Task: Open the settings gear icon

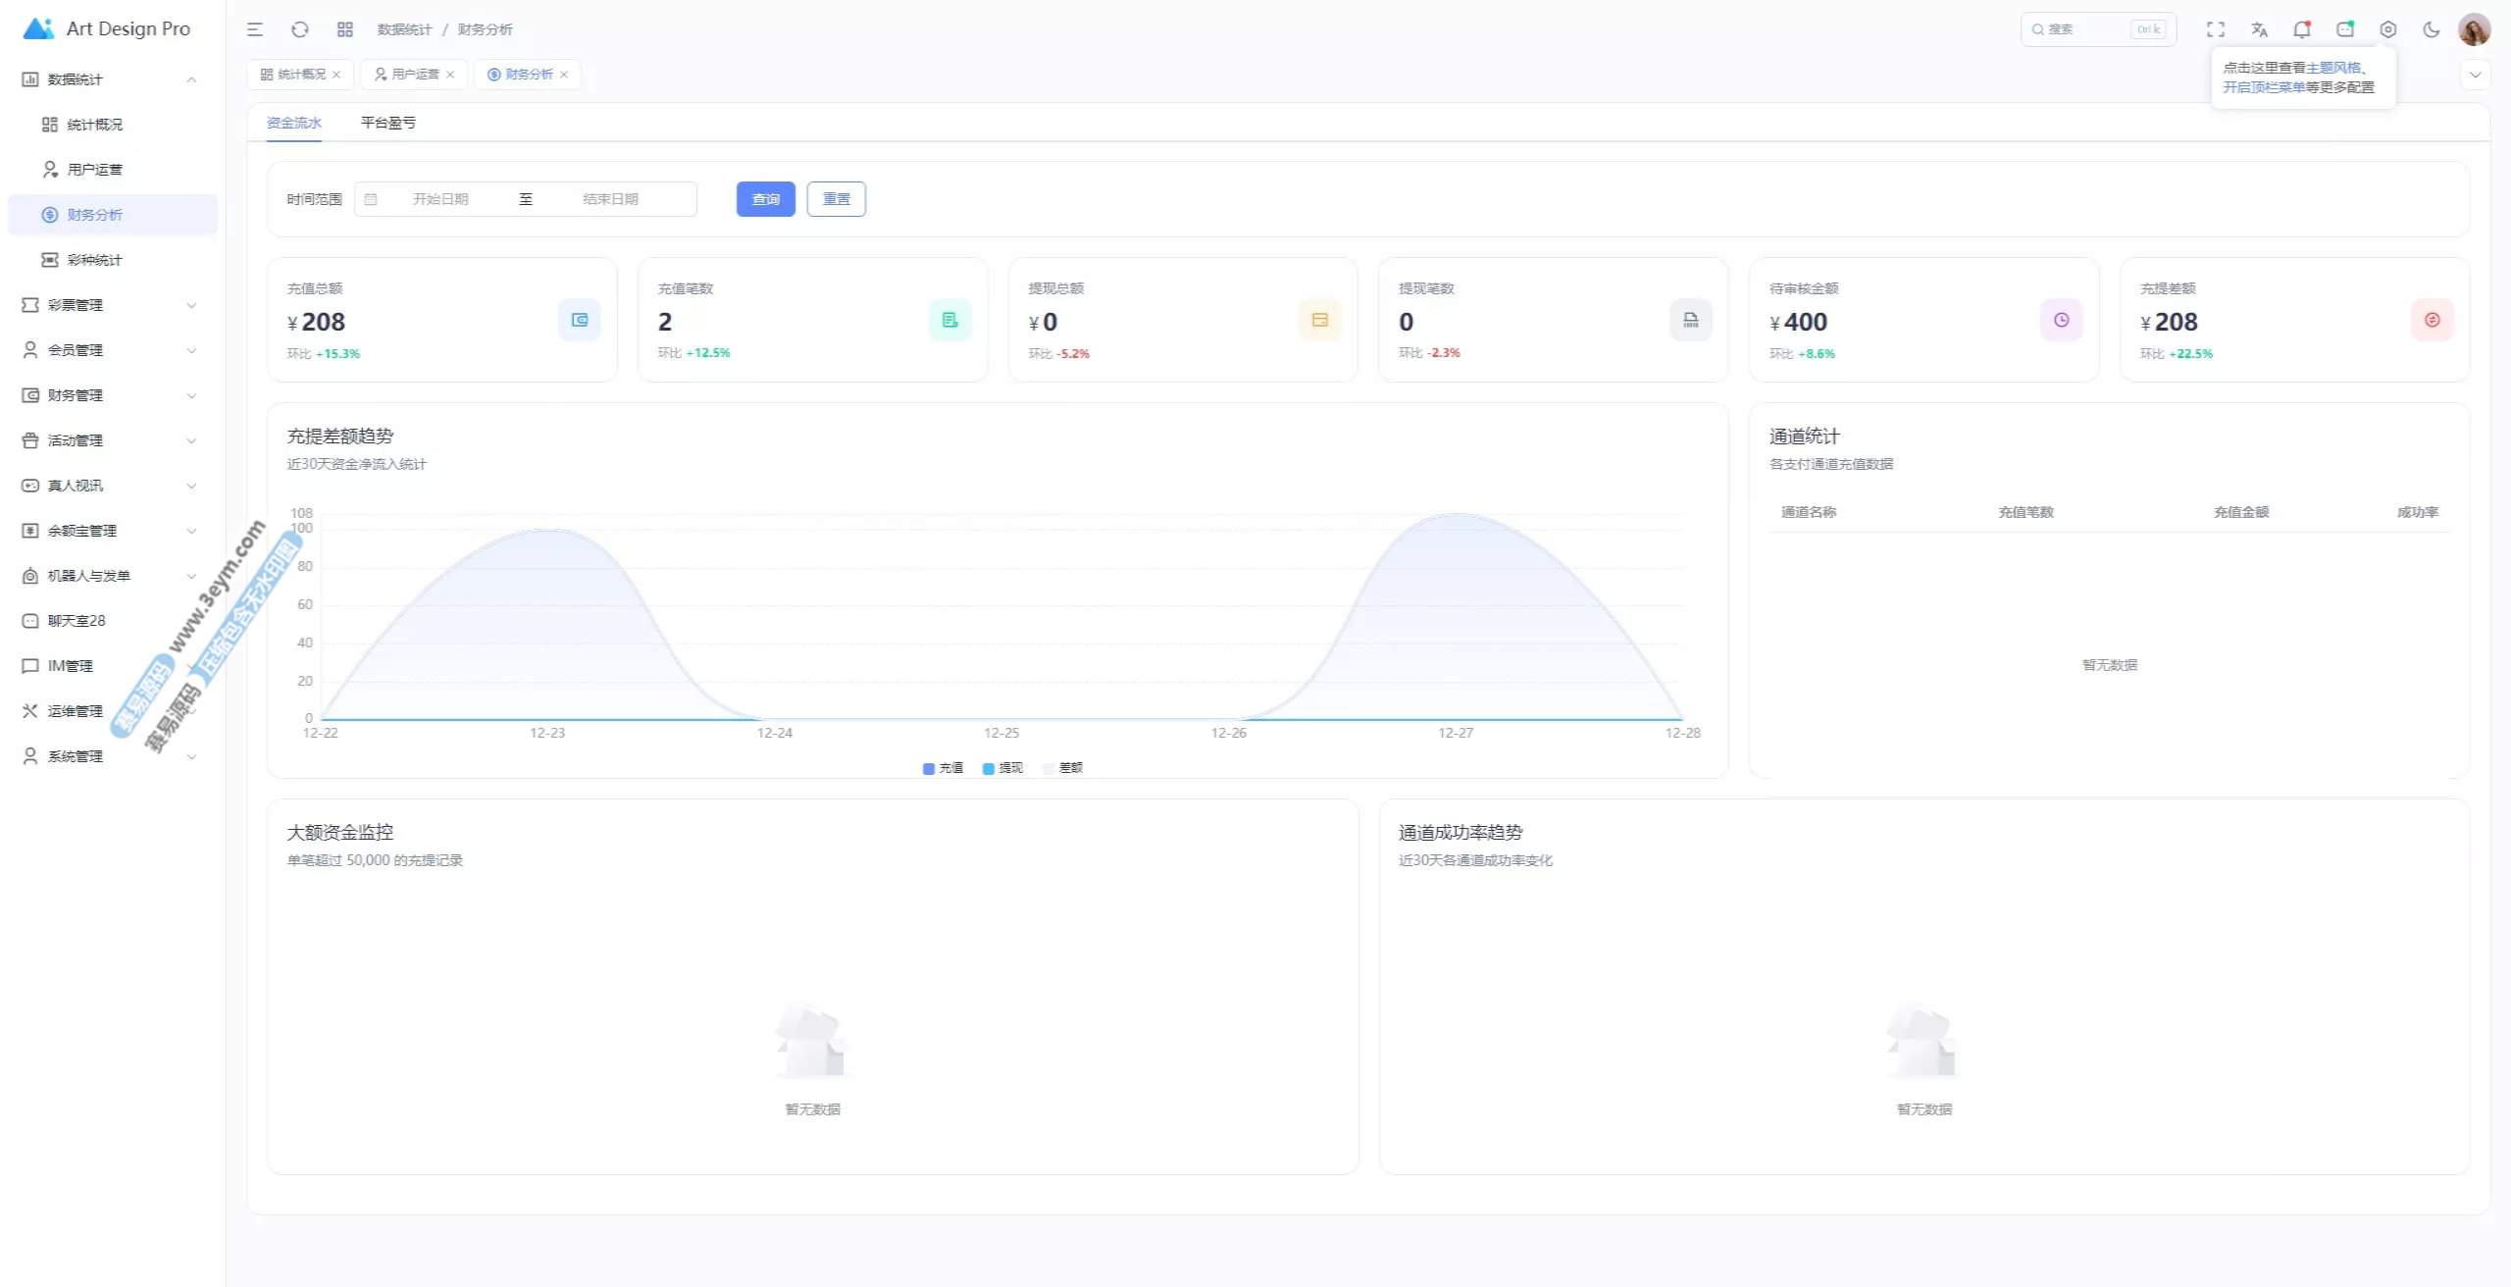Action: 2388,29
